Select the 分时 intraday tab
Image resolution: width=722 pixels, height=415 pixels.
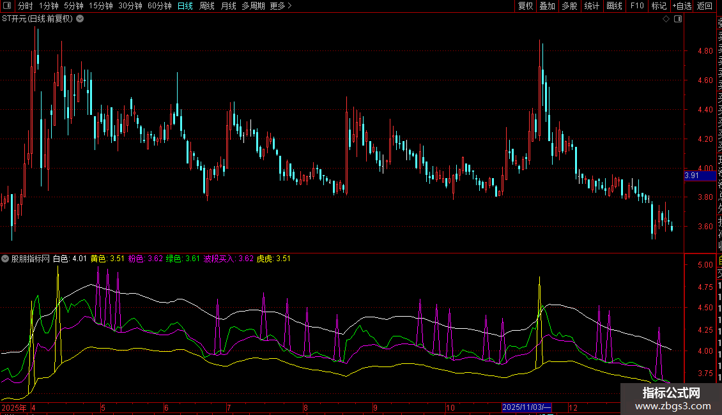[25, 6]
